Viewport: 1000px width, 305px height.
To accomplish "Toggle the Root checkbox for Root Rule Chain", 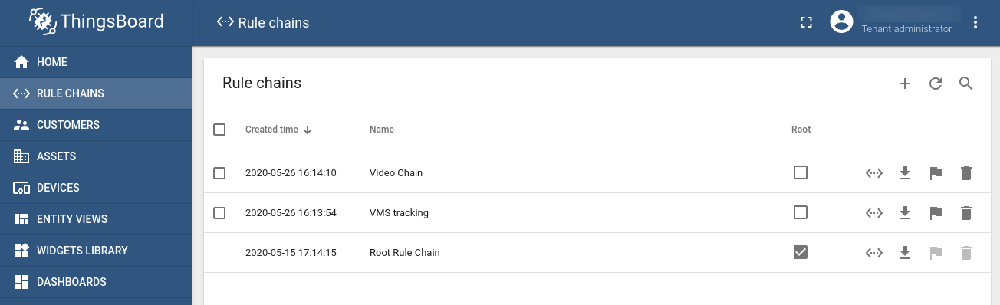I will [801, 252].
